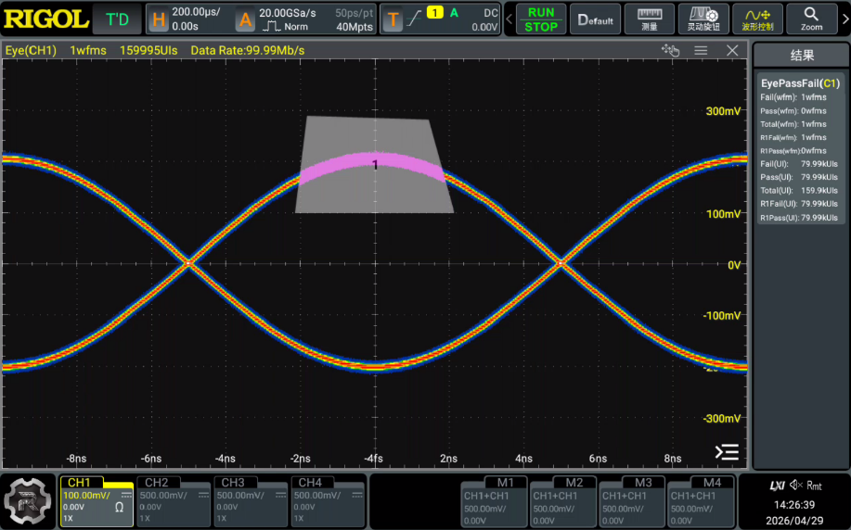The width and height of the screenshot is (851, 530).
Task: Click the LXI network status icon
Action: coord(777,486)
